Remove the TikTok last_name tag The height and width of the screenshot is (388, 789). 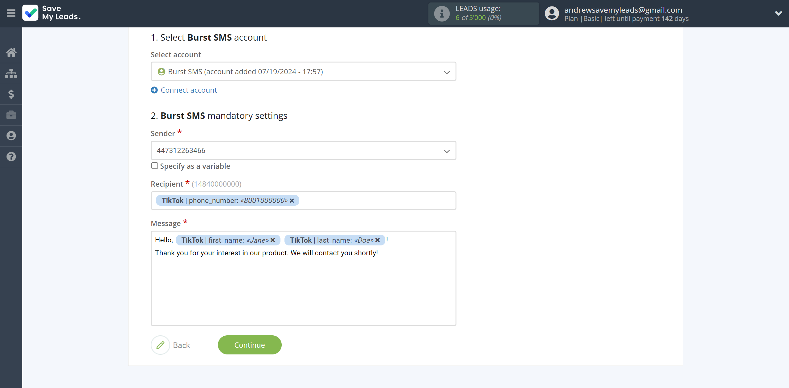[378, 240]
